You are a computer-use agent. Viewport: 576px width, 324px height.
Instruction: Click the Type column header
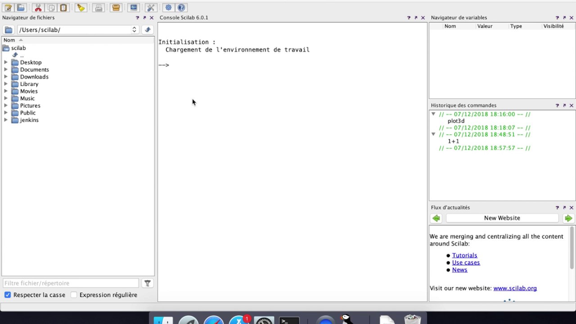pos(516,26)
